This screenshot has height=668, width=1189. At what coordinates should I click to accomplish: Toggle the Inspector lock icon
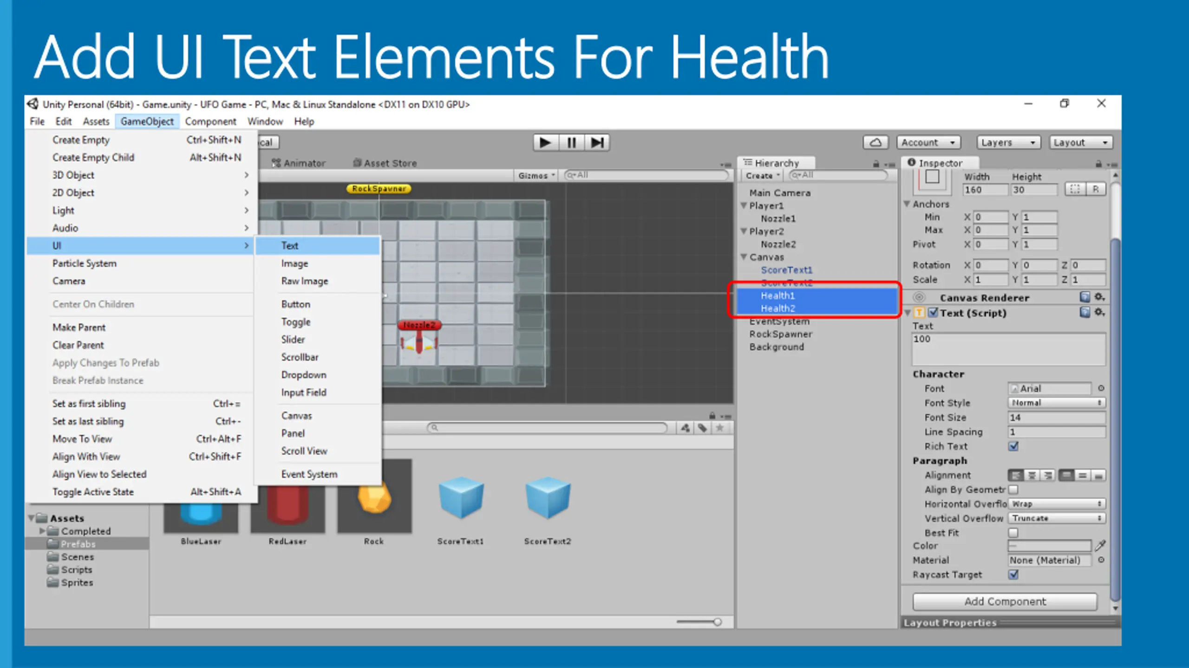pyautogui.click(x=1098, y=164)
